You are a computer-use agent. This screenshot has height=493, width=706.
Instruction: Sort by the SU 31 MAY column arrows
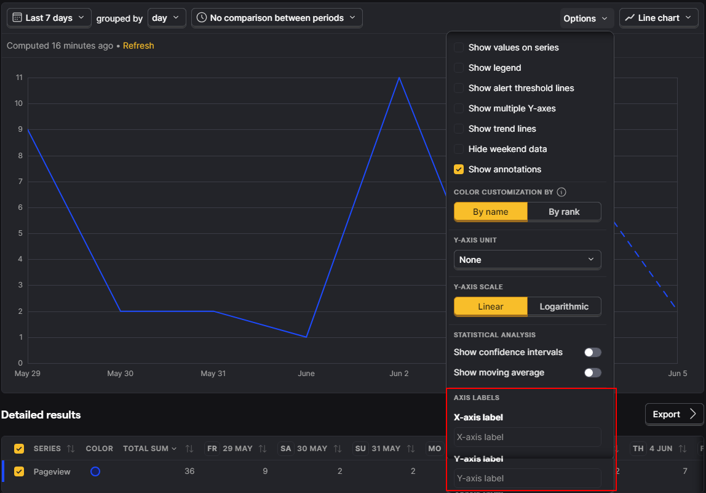point(411,449)
